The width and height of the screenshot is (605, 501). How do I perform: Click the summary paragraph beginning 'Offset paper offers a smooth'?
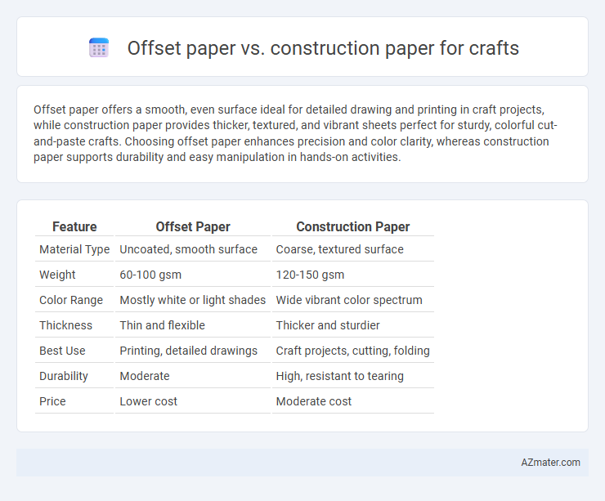click(295, 133)
